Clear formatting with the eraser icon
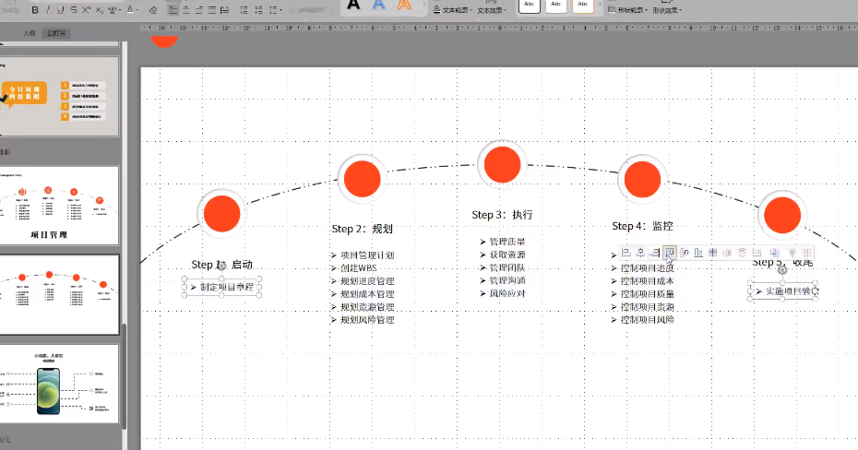The width and height of the screenshot is (858, 450). 153,10
